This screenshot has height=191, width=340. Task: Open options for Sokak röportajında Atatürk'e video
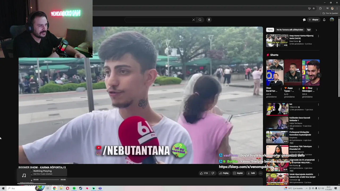coord(318,175)
